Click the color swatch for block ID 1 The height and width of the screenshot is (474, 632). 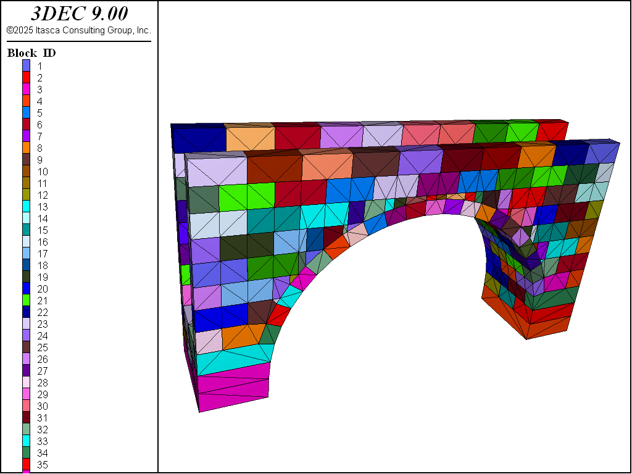tap(26, 65)
